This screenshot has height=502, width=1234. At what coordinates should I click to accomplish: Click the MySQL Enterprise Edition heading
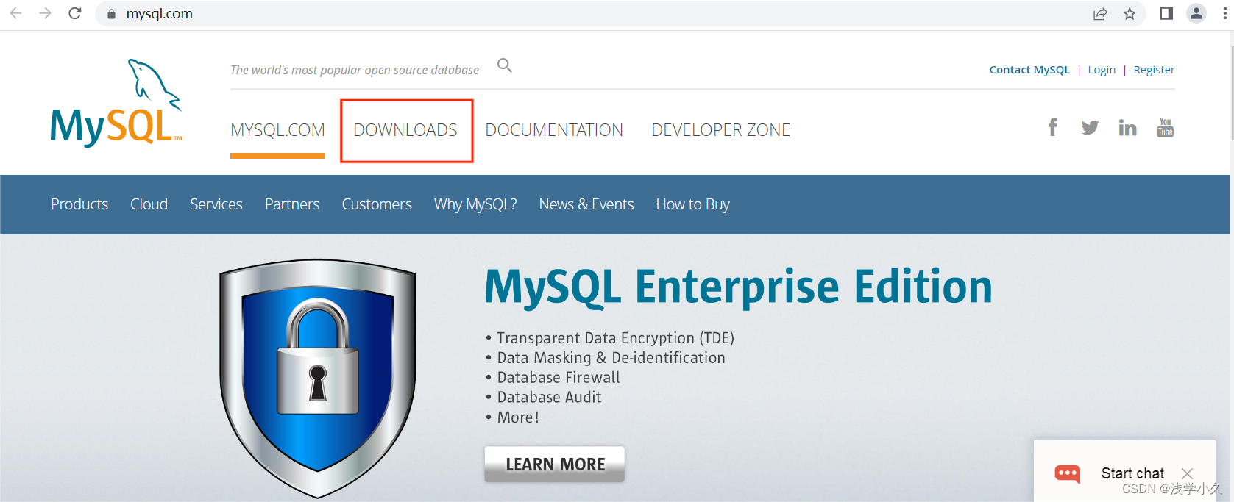point(739,287)
